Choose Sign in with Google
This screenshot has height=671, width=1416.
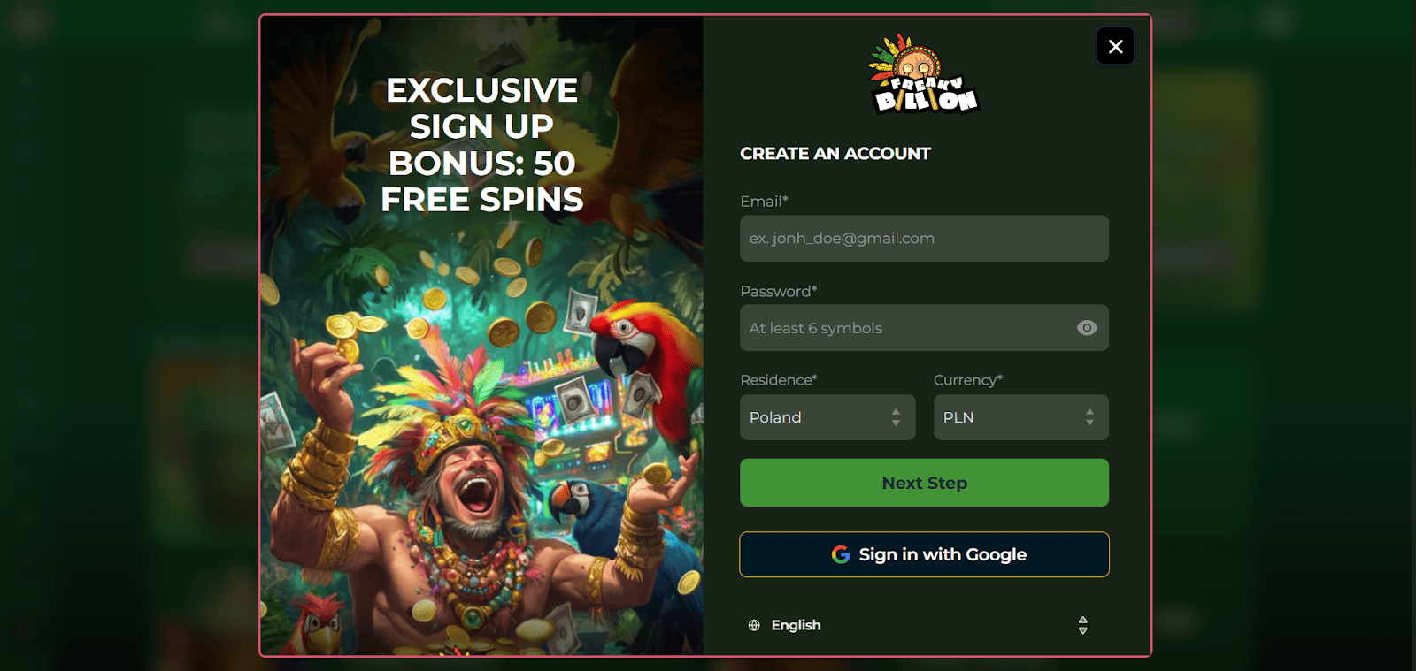[924, 554]
